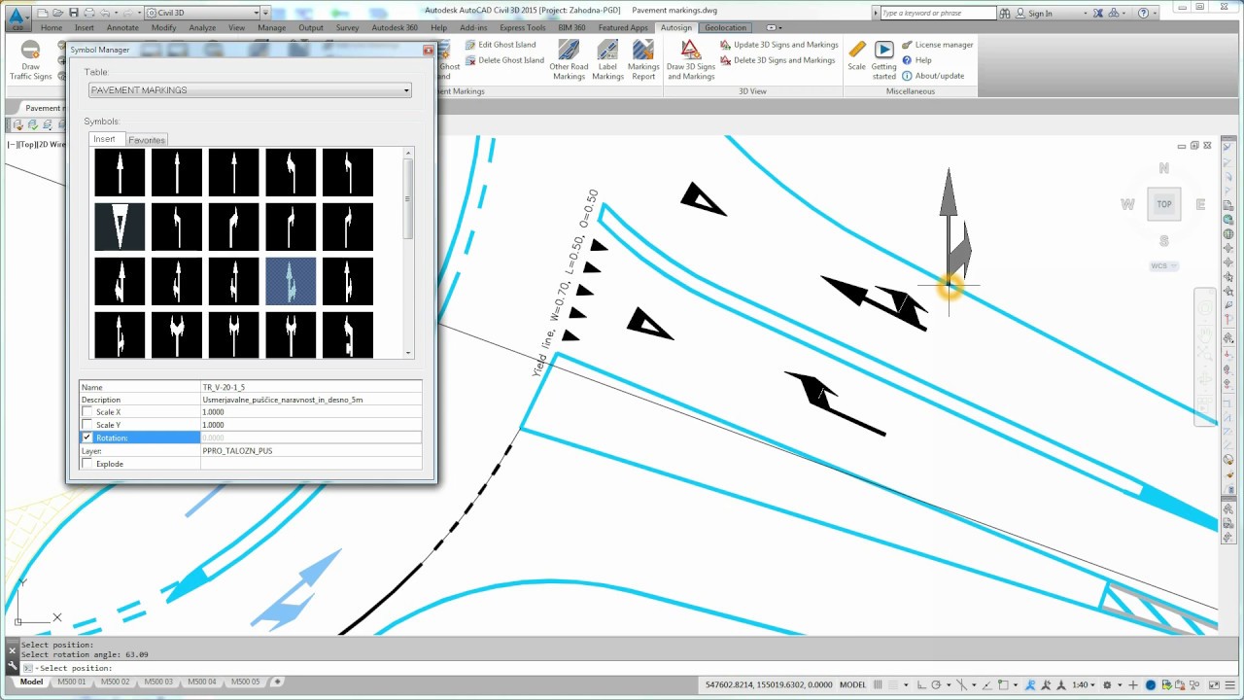Enable the Explode checkbox
1244x700 pixels.
point(87,464)
